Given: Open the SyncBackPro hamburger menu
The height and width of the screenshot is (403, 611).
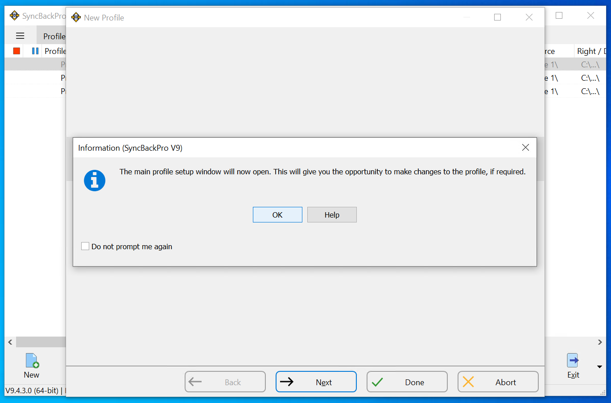Looking at the screenshot, I should pyautogui.click(x=20, y=36).
